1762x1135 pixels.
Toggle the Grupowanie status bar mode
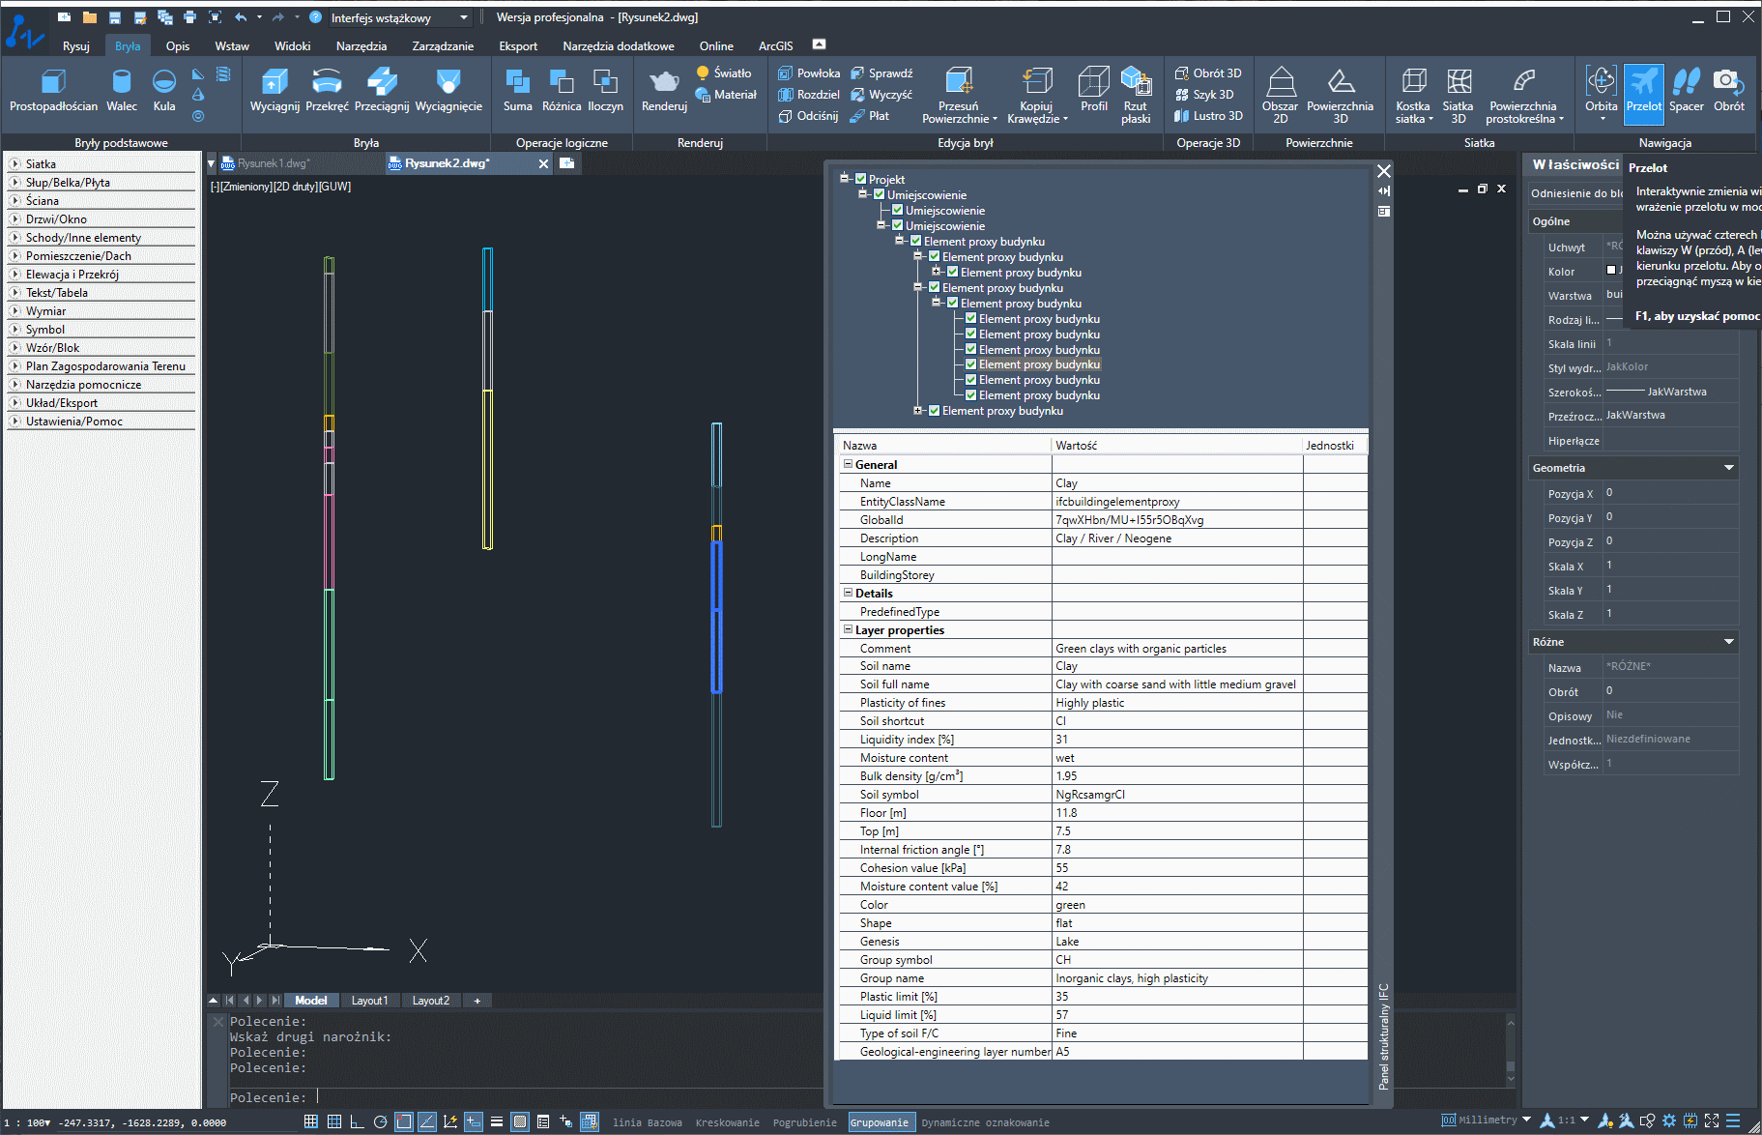880,1122
